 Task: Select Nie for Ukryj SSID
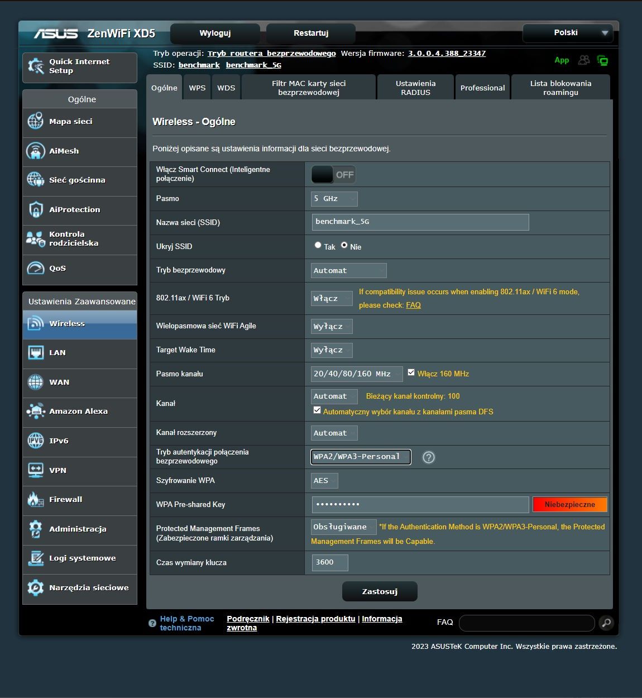344,245
